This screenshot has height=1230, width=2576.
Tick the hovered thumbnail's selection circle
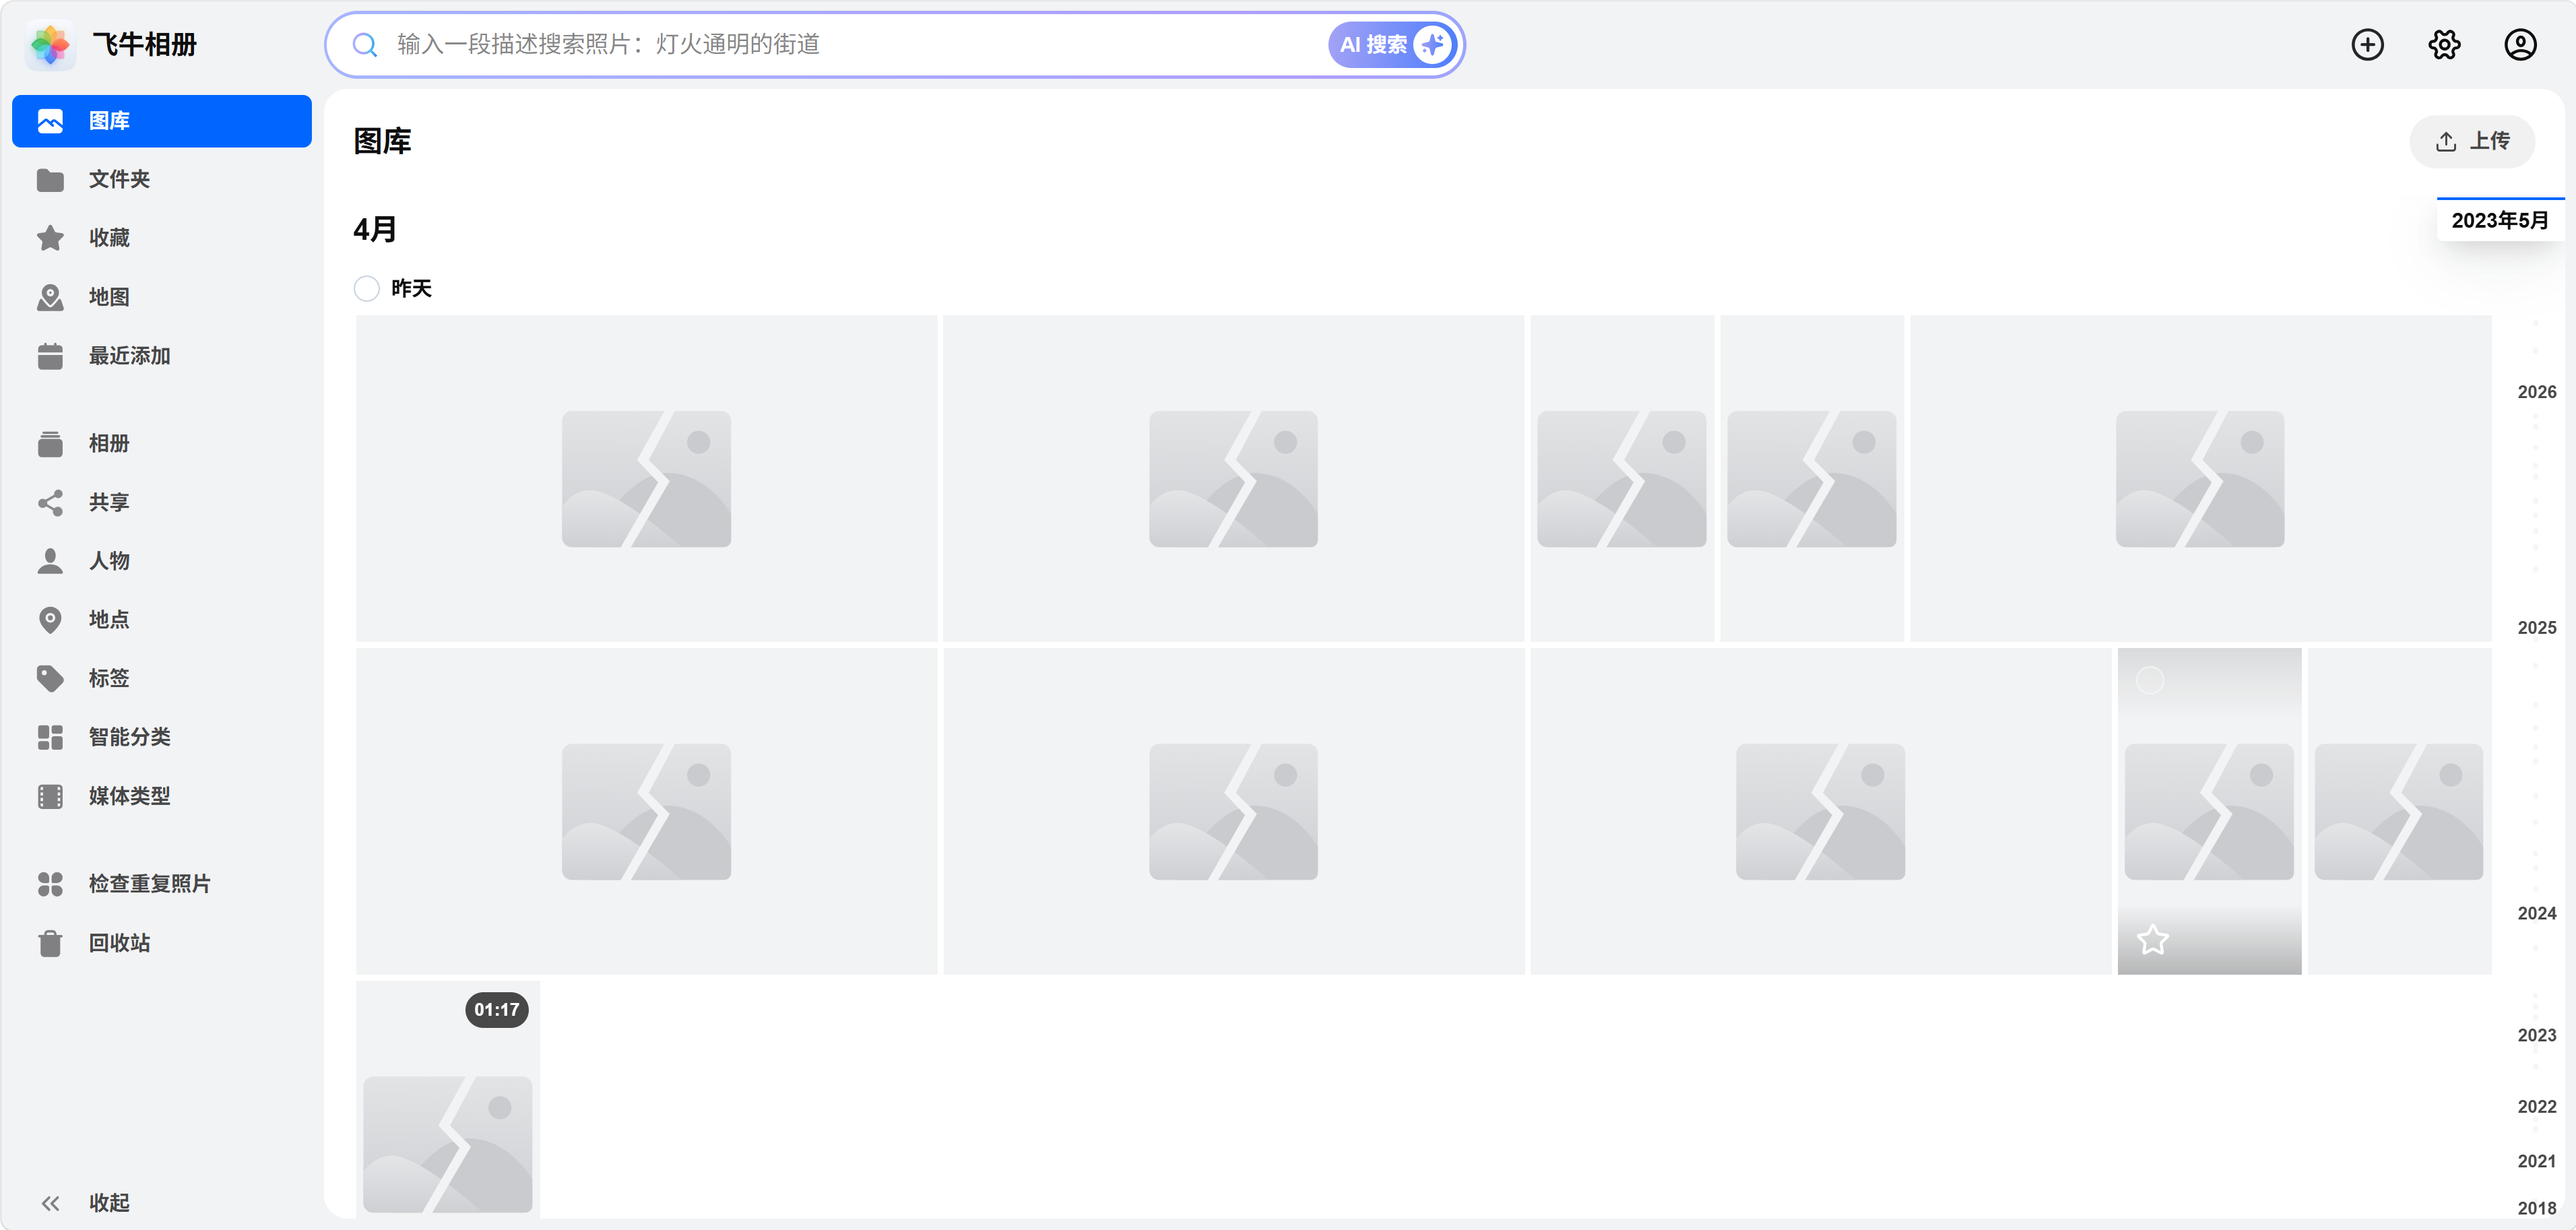(x=2150, y=681)
